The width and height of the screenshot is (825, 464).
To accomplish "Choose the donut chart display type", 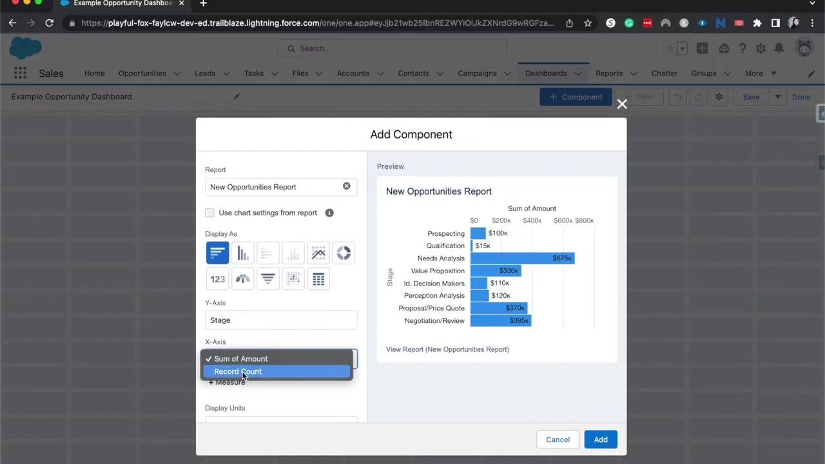I will click(x=344, y=253).
